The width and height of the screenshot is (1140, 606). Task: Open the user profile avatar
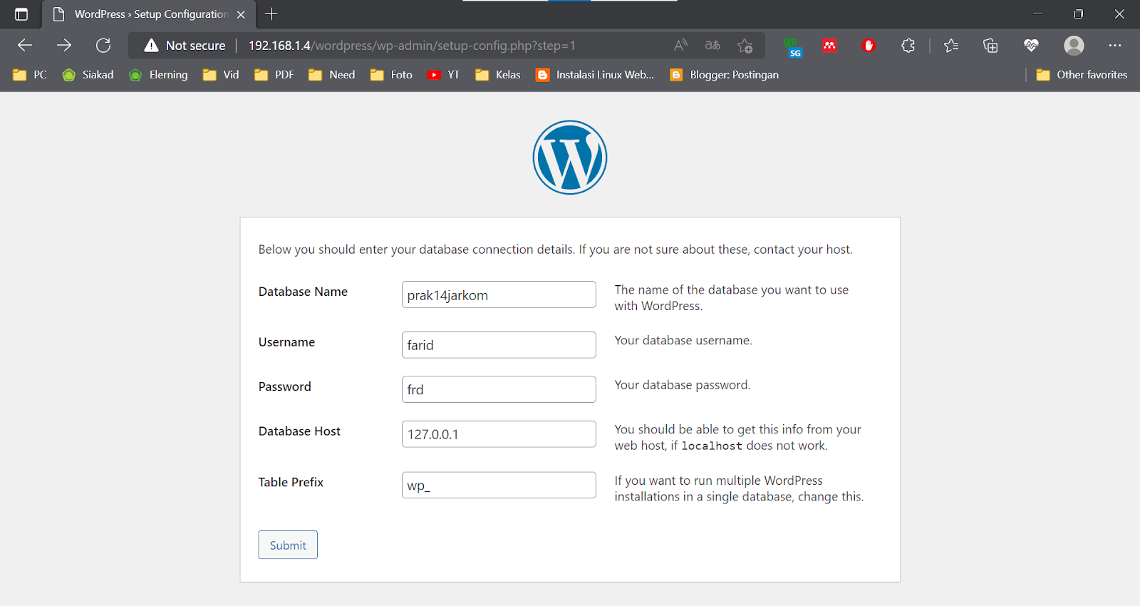[1074, 46]
